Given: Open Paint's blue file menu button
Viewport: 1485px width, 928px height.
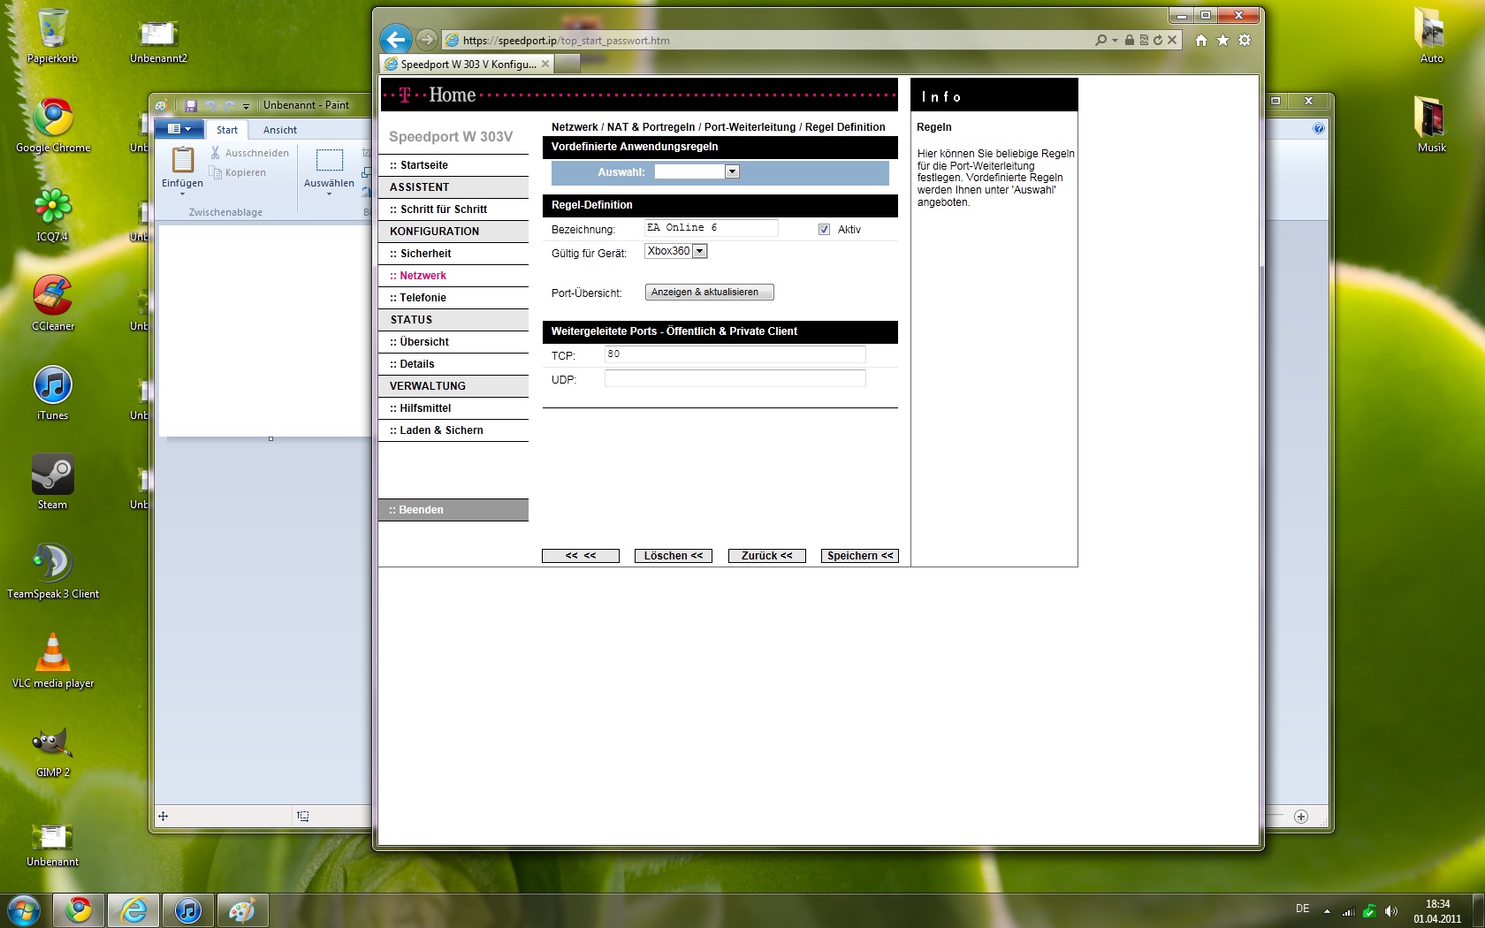Looking at the screenshot, I should tap(179, 129).
